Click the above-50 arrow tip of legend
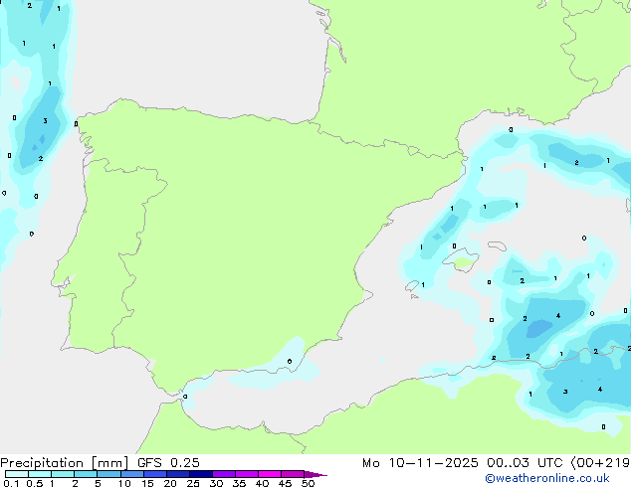 point(315,474)
